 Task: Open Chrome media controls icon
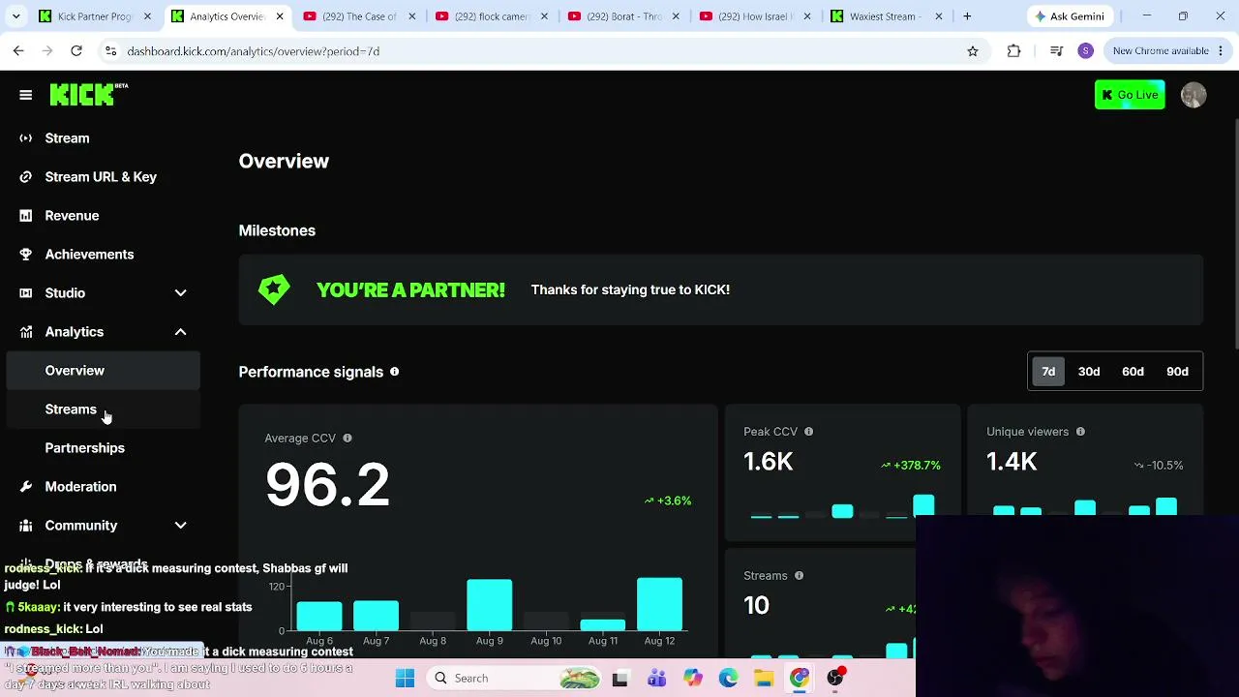(1056, 51)
